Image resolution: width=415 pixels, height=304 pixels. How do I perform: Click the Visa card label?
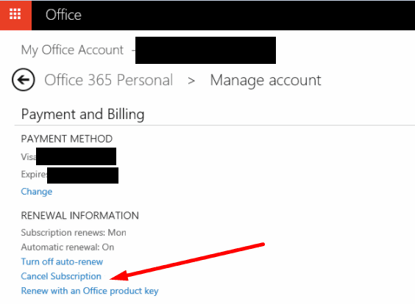[x=28, y=157]
